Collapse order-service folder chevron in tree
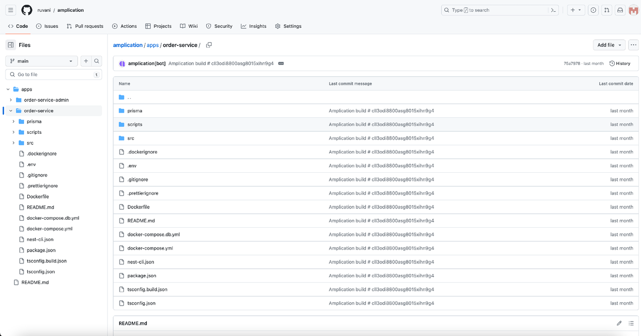 point(11,111)
